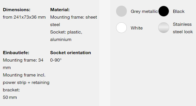The image size is (196, 106).
Task: Click the 0-90° orientation value
Action: 56,60
